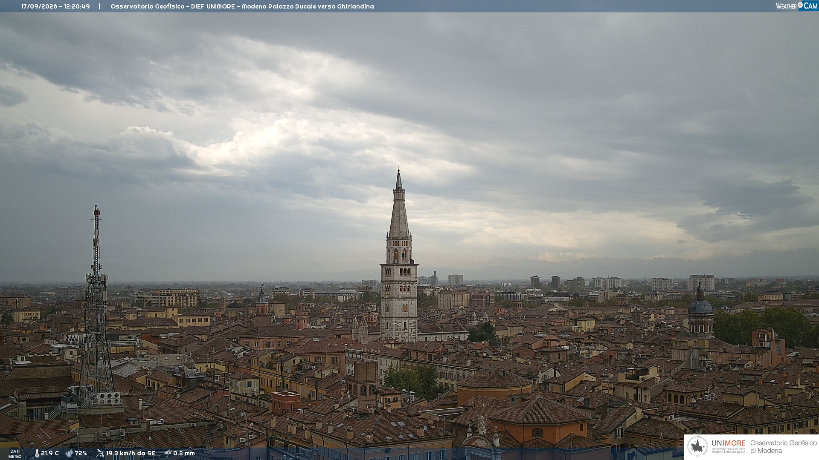Click the WeatherCam lens icon
819x460 pixels.
(800, 5)
